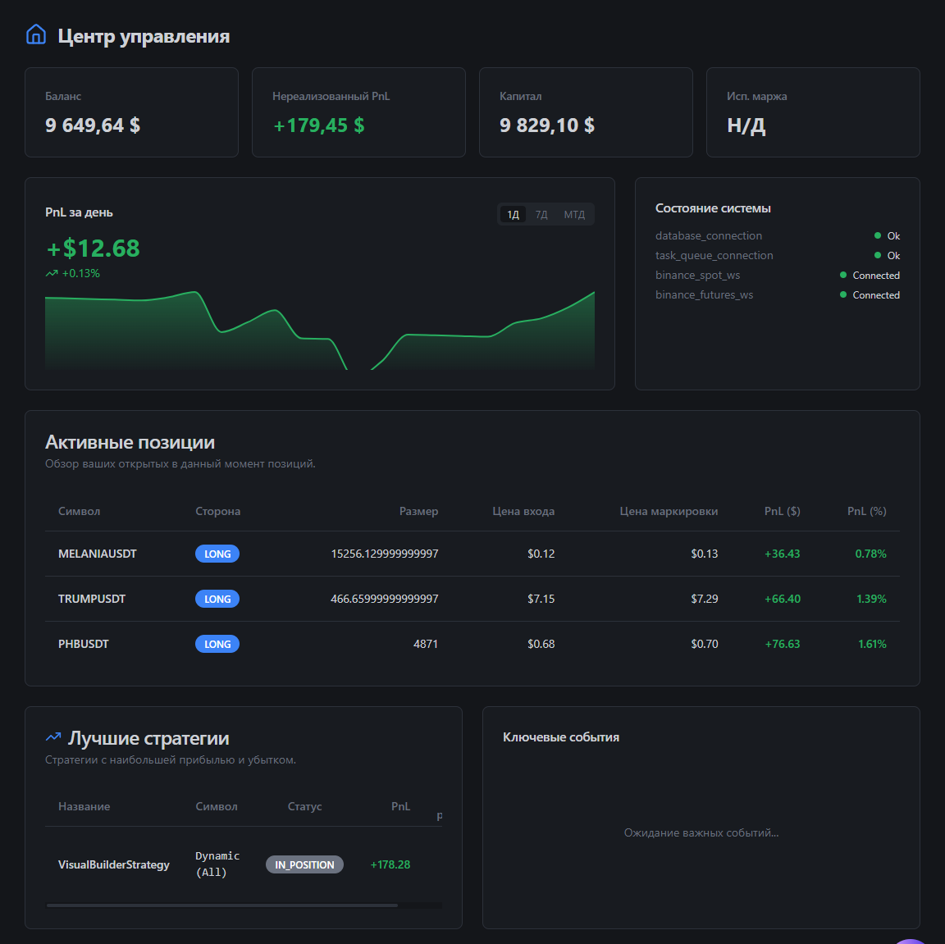Click the LONG badge on the PHBUSDT row

[217, 644]
